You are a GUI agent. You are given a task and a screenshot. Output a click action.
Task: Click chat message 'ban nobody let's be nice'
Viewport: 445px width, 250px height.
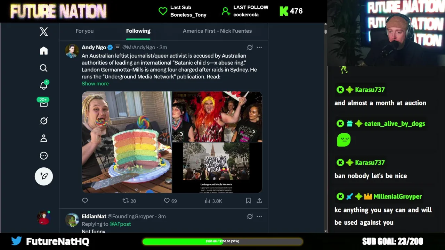(x=371, y=176)
